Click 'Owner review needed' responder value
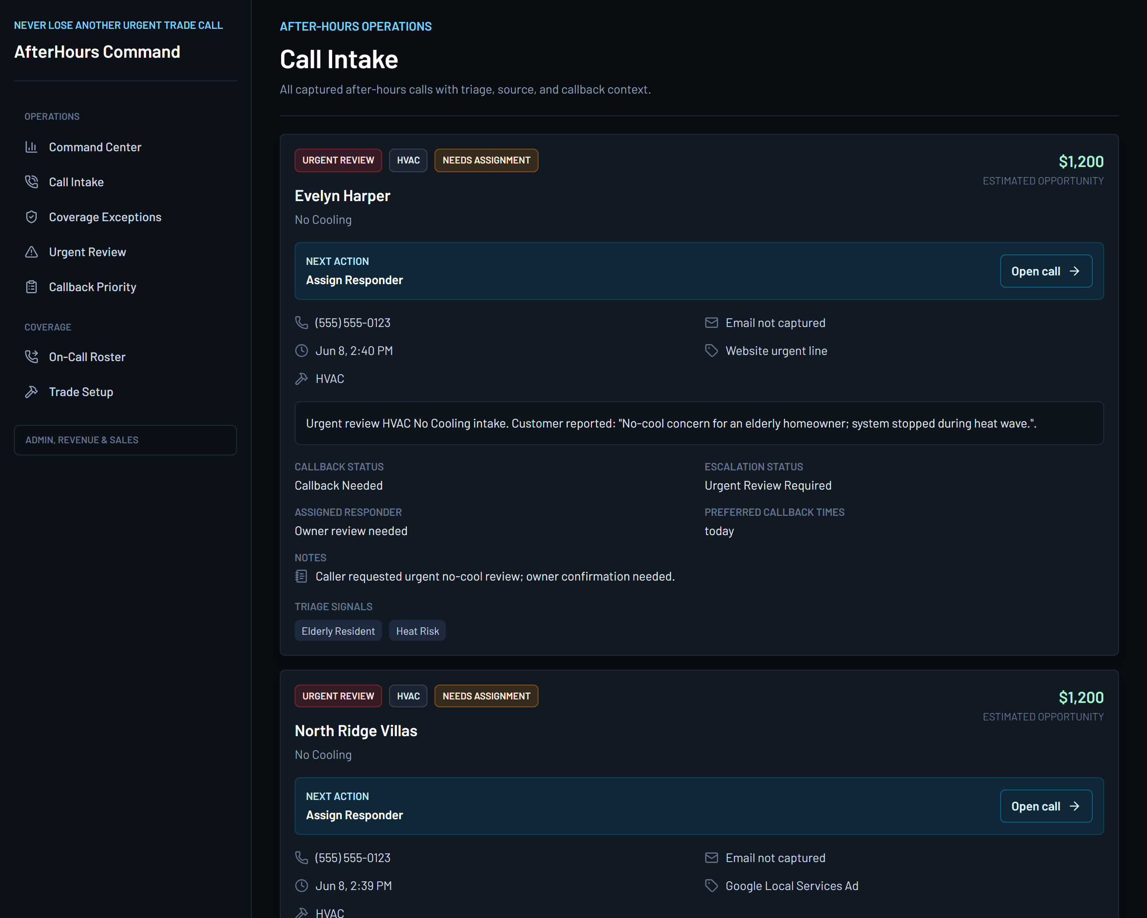This screenshot has height=918, width=1147. point(351,531)
